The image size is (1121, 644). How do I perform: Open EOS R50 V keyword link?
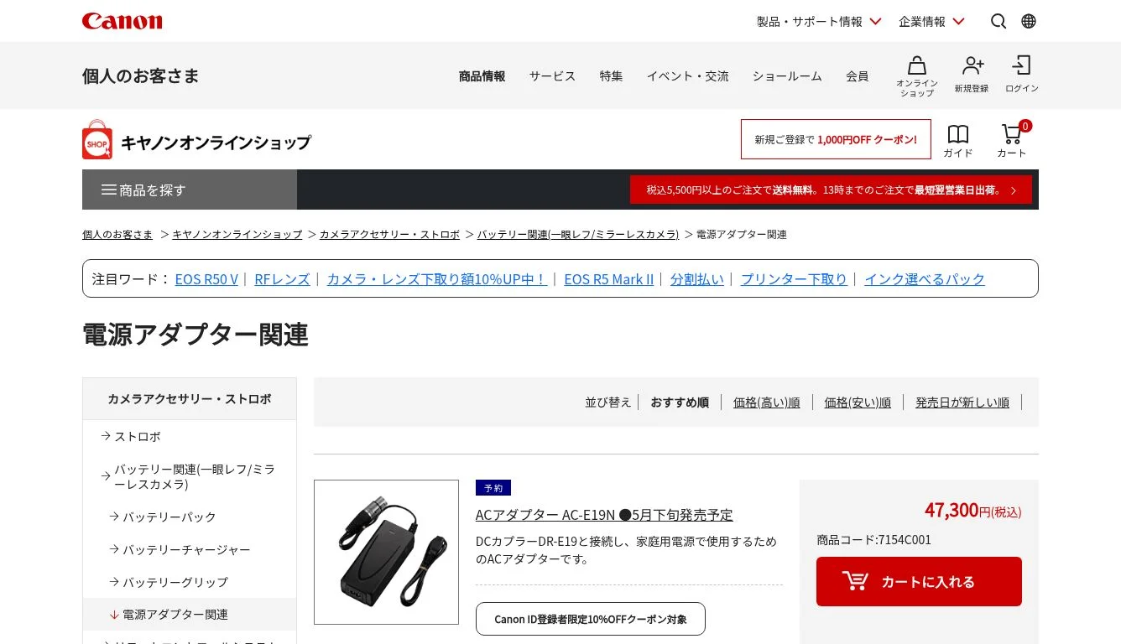pos(206,279)
